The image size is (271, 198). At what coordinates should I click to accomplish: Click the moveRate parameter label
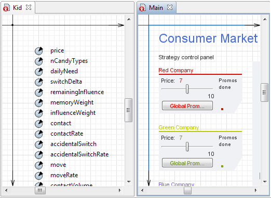pyautogui.click(x=64, y=175)
